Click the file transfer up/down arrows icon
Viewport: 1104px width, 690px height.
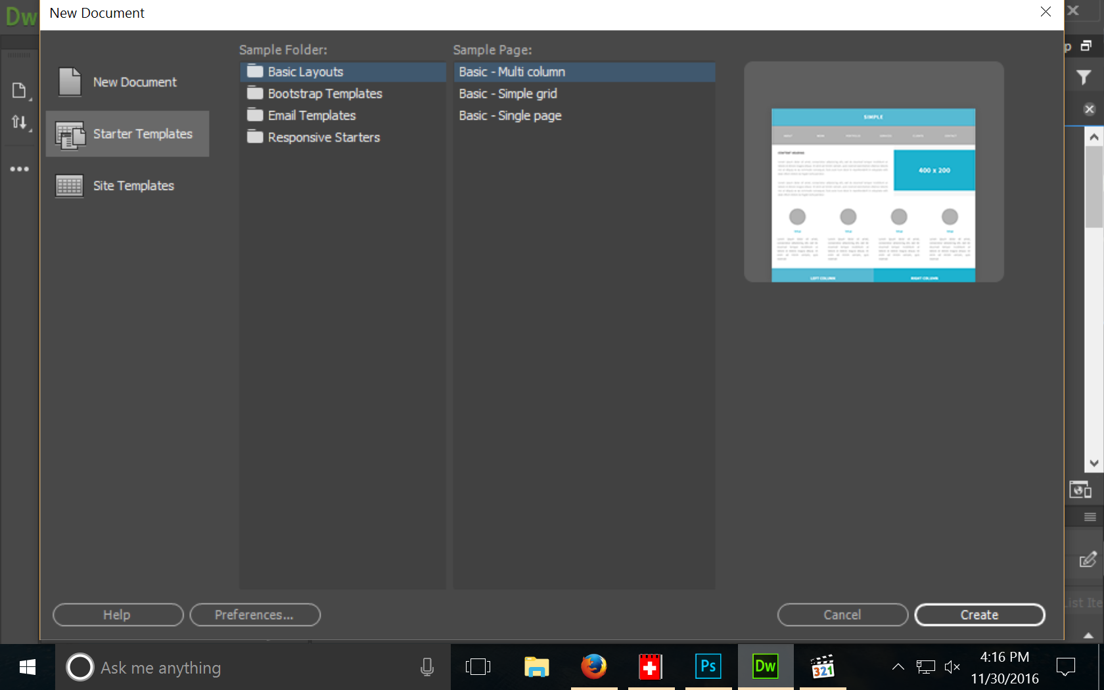click(x=20, y=123)
